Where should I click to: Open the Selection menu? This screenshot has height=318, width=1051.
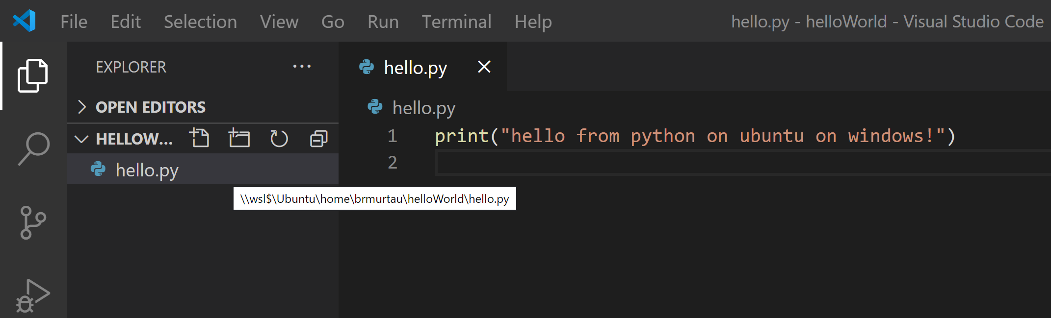coord(200,22)
